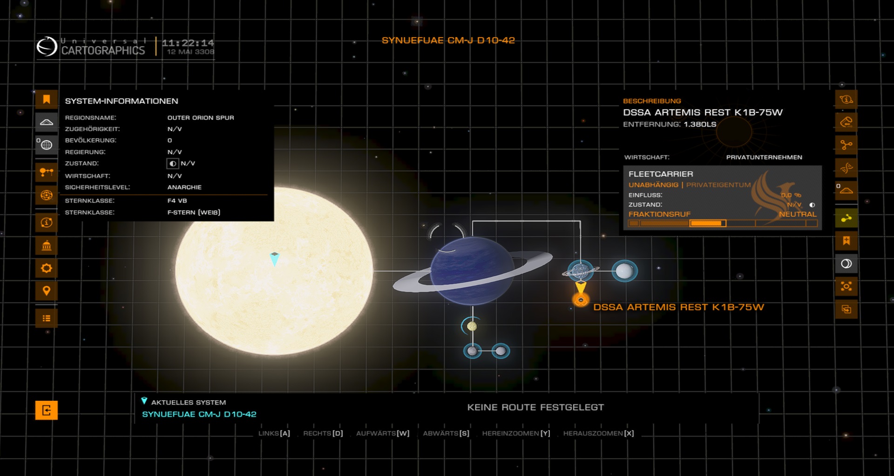
Task: Toggle the yellow plot-route button
Action: click(x=846, y=218)
